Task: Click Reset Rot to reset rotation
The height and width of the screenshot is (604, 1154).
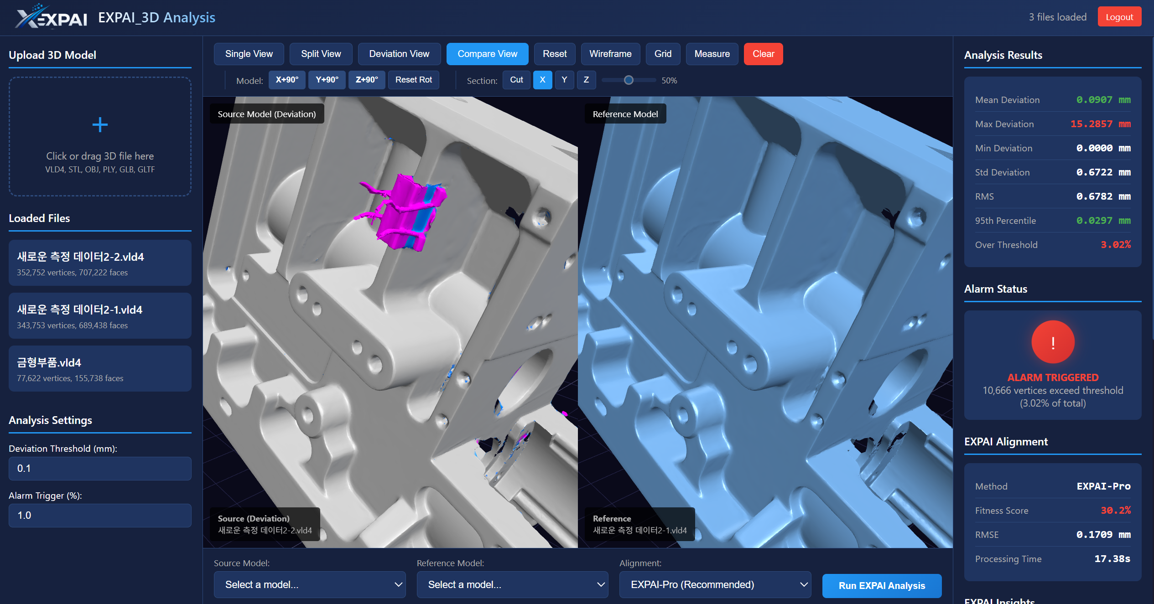Action: coord(413,80)
